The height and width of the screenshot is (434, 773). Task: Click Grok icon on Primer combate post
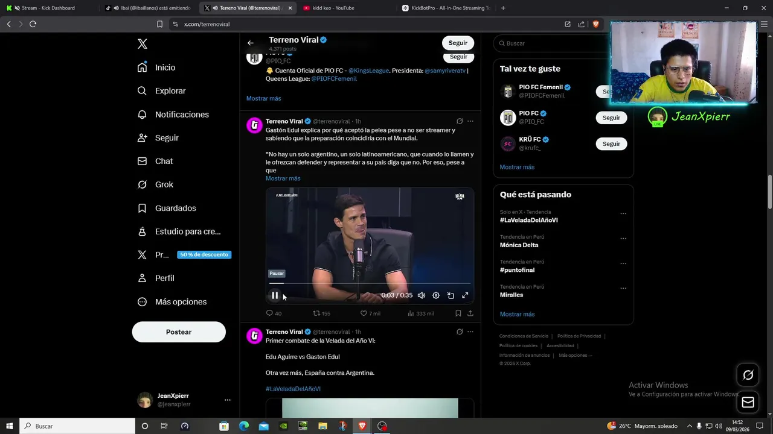(460, 332)
